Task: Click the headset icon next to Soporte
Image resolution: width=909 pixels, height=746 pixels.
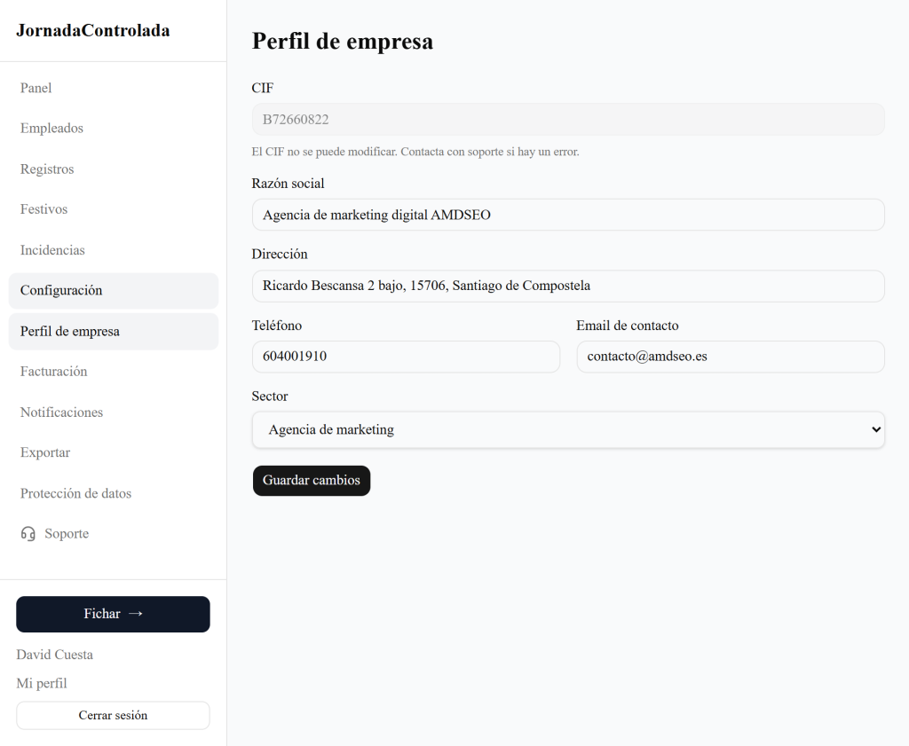Action: point(28,534)
